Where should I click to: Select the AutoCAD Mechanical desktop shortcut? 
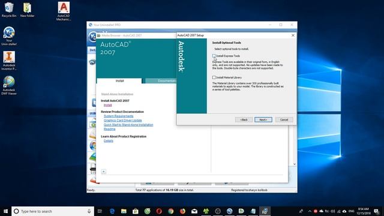[64, 11]
